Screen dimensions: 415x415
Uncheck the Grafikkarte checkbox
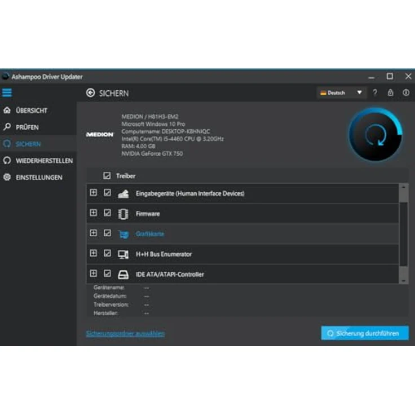coord(107,233)
